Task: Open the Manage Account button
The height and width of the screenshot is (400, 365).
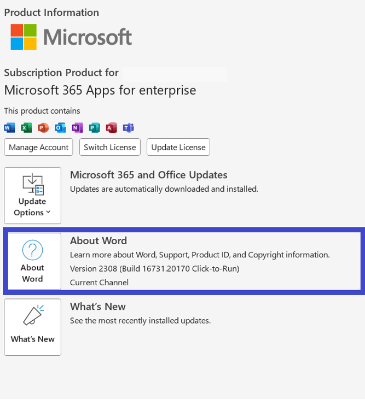Action: (x=38, y=147)
